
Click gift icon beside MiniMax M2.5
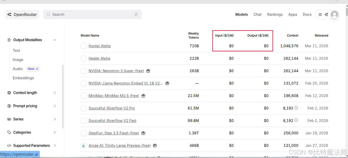click(x=143, y=96)
